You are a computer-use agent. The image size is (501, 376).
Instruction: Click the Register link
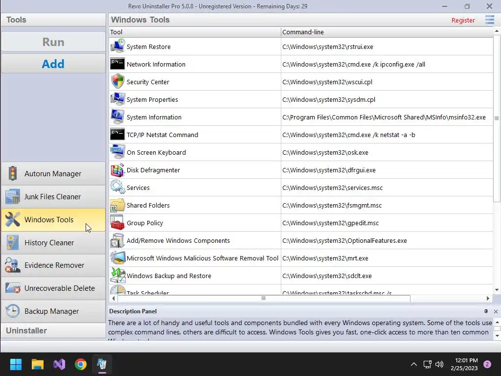tap(463, 20)
